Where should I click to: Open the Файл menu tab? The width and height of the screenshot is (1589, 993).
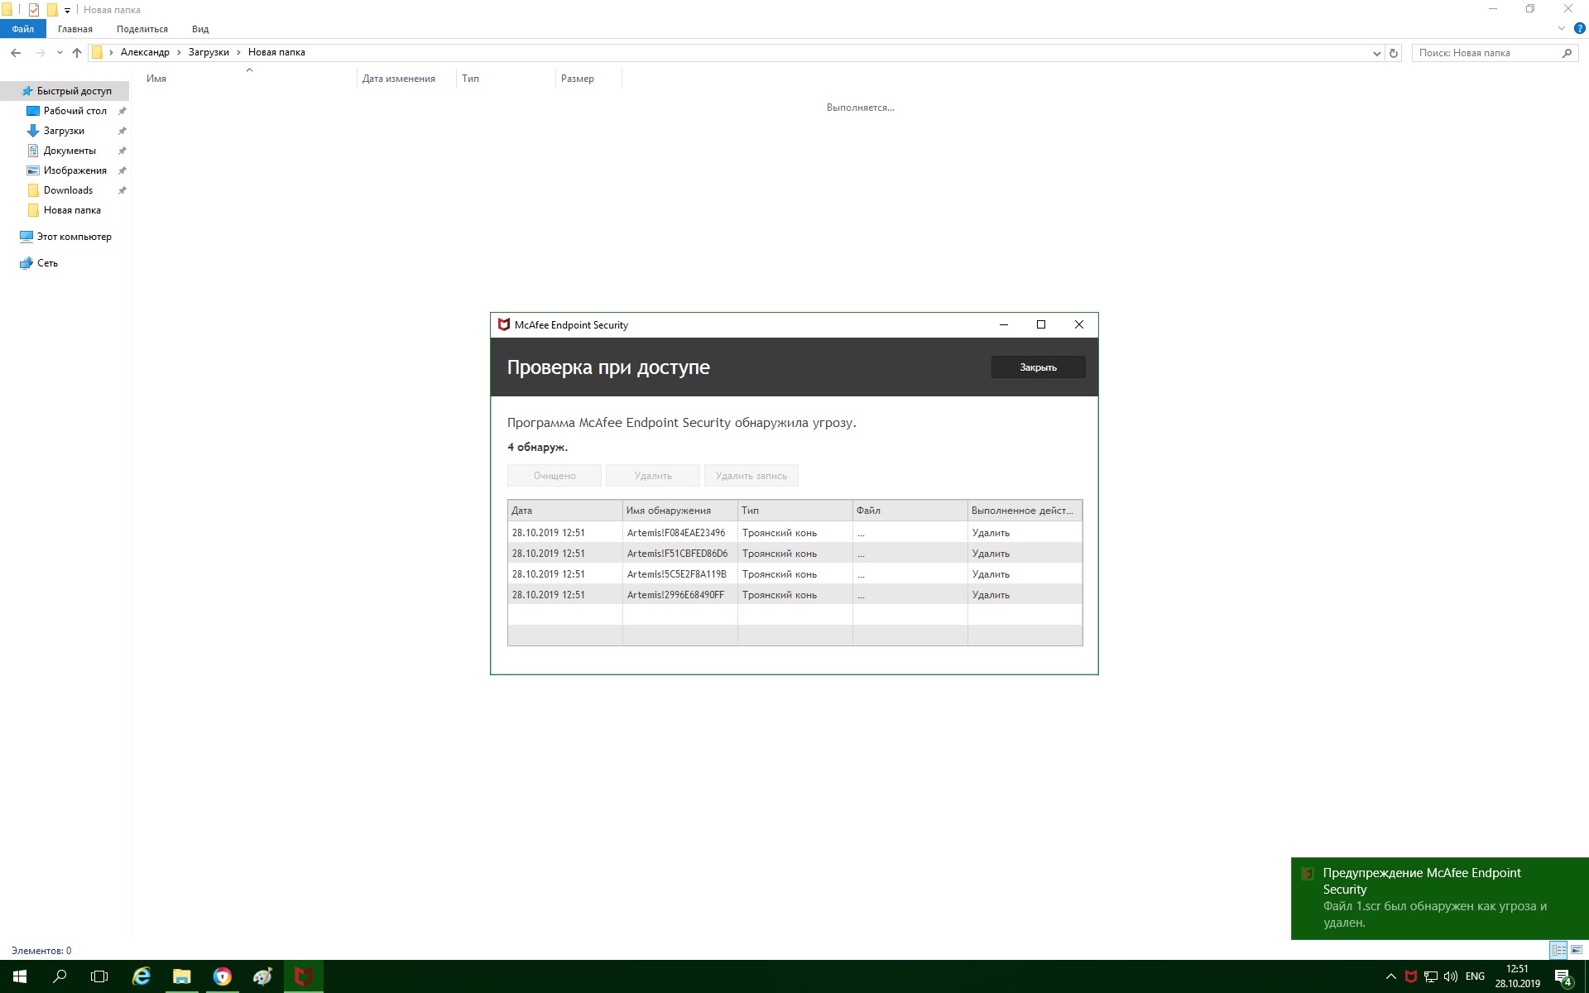[x=22, y=29]
